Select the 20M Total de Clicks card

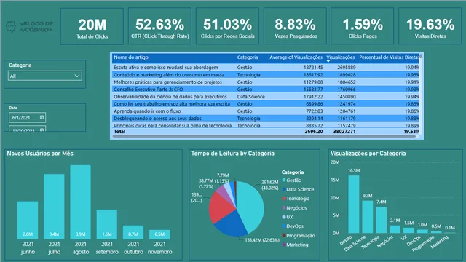pyautogui.click(x=92, y=26)
